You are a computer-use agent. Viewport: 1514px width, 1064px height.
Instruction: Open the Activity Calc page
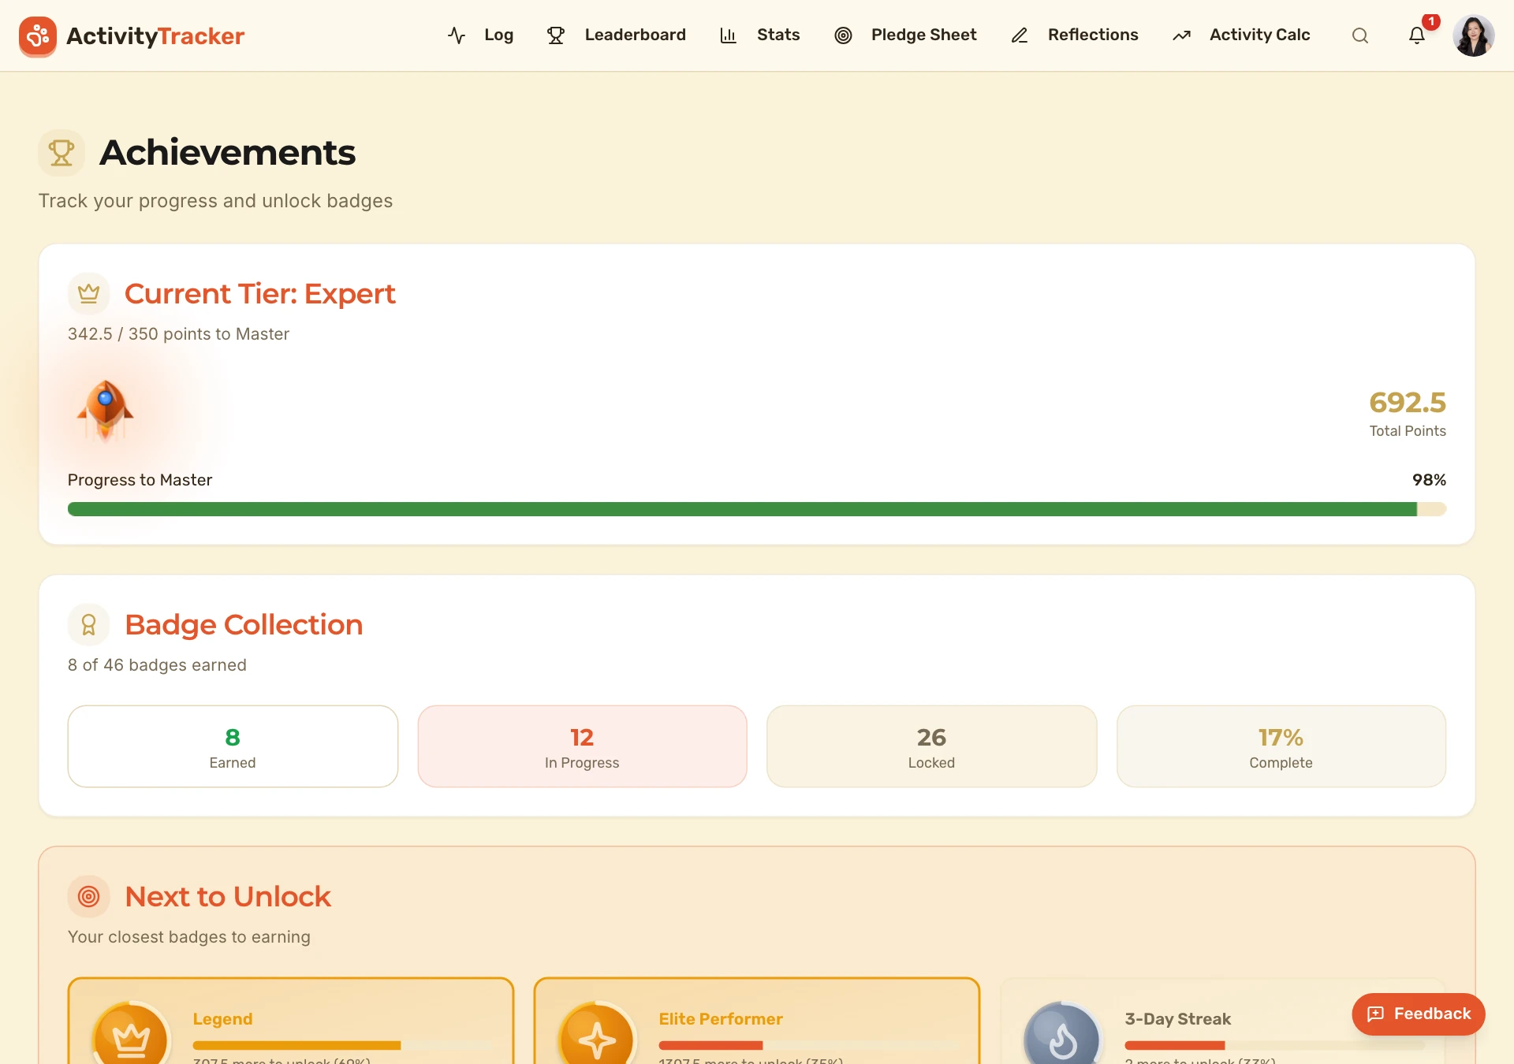click(x=1241, y=35)
